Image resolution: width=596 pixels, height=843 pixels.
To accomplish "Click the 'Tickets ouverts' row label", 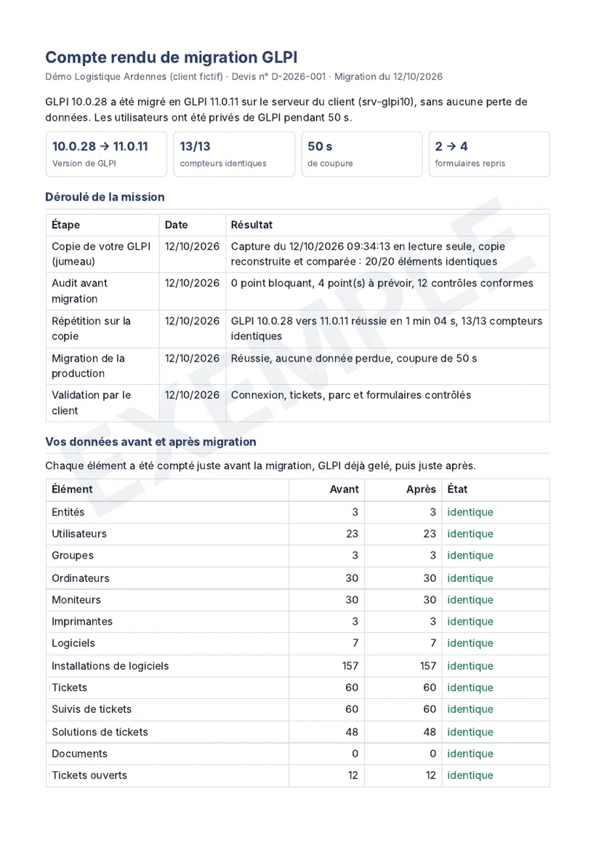I will click(x=89, y=775).
